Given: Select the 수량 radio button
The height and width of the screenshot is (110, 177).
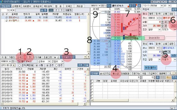Looking at the screenshot, I should tap(37, 65).
